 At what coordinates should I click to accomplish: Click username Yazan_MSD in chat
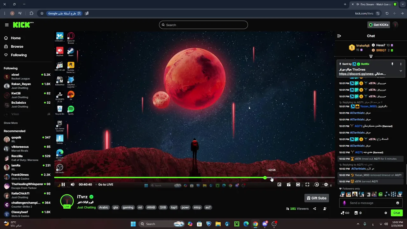pos(368,106)
